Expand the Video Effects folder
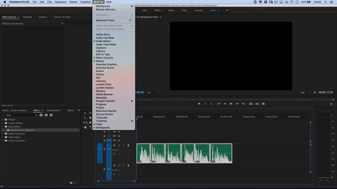 click(3, 137)
